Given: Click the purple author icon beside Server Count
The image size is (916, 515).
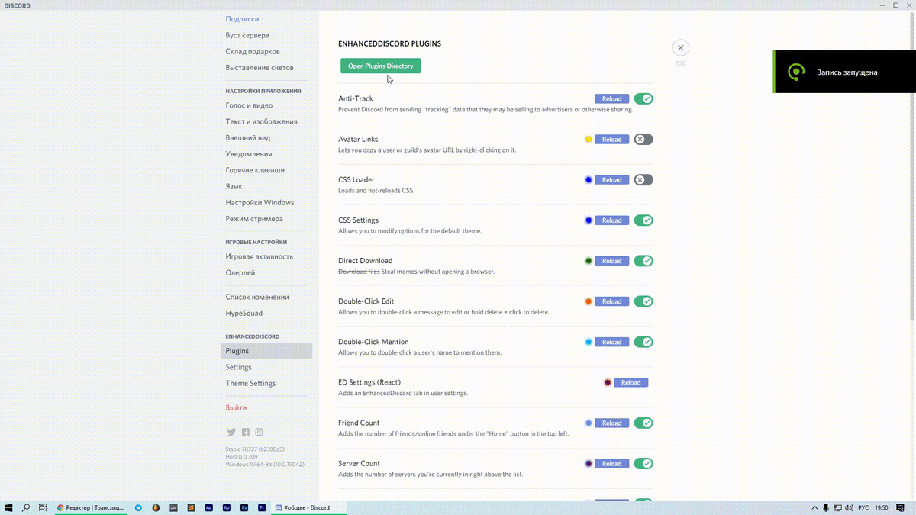Looking at the screenshot, I should (589, 463).
